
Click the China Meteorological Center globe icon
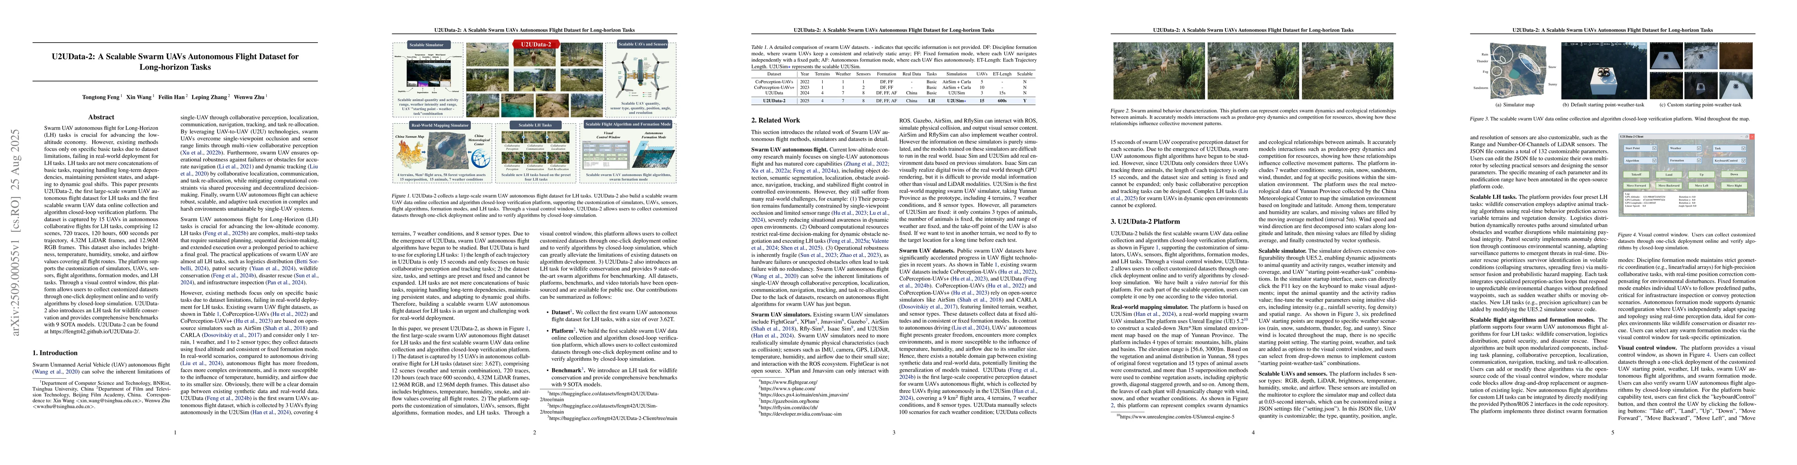point(481,158)
